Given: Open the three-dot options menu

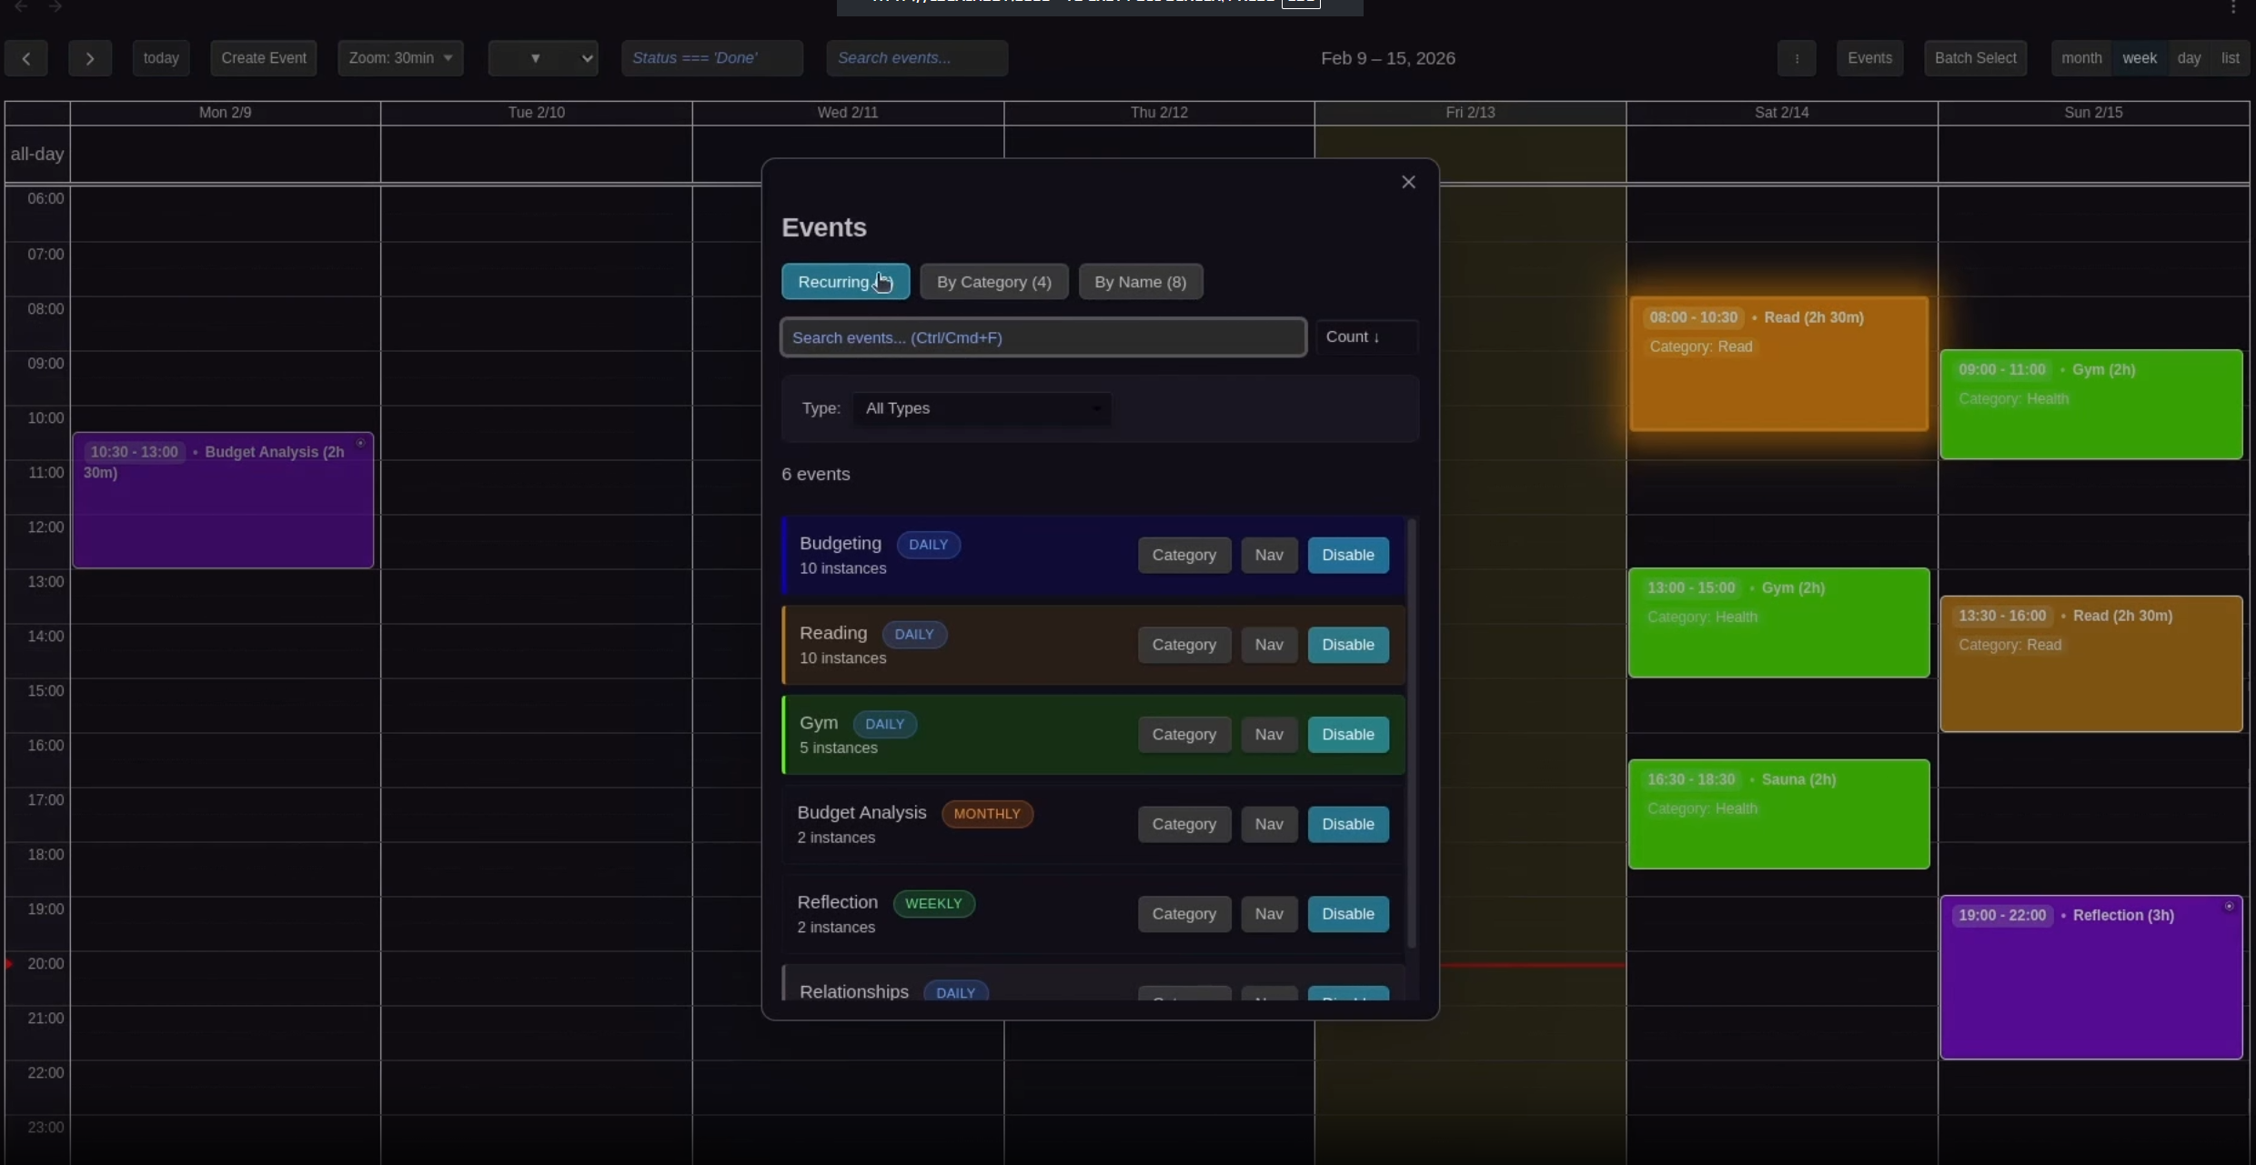Looking at the screenshot, I should (1796, 58).
